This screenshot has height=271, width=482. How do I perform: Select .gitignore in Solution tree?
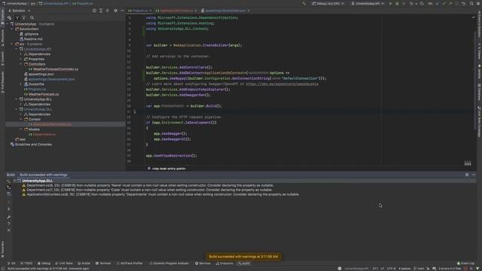pos(29,34)
